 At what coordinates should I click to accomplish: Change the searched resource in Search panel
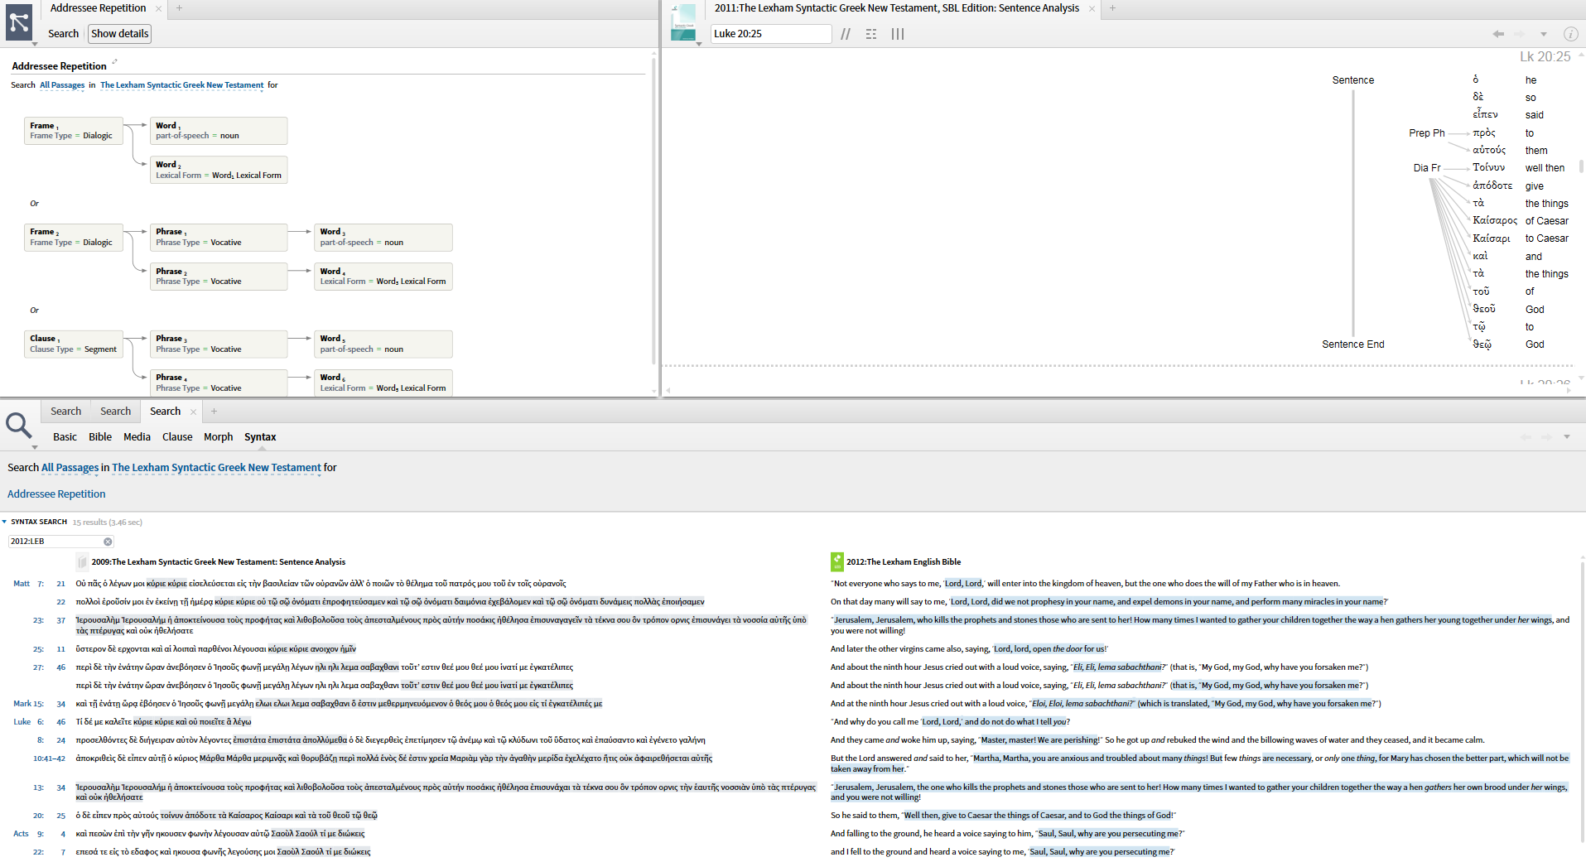click(x=216, y=468)
